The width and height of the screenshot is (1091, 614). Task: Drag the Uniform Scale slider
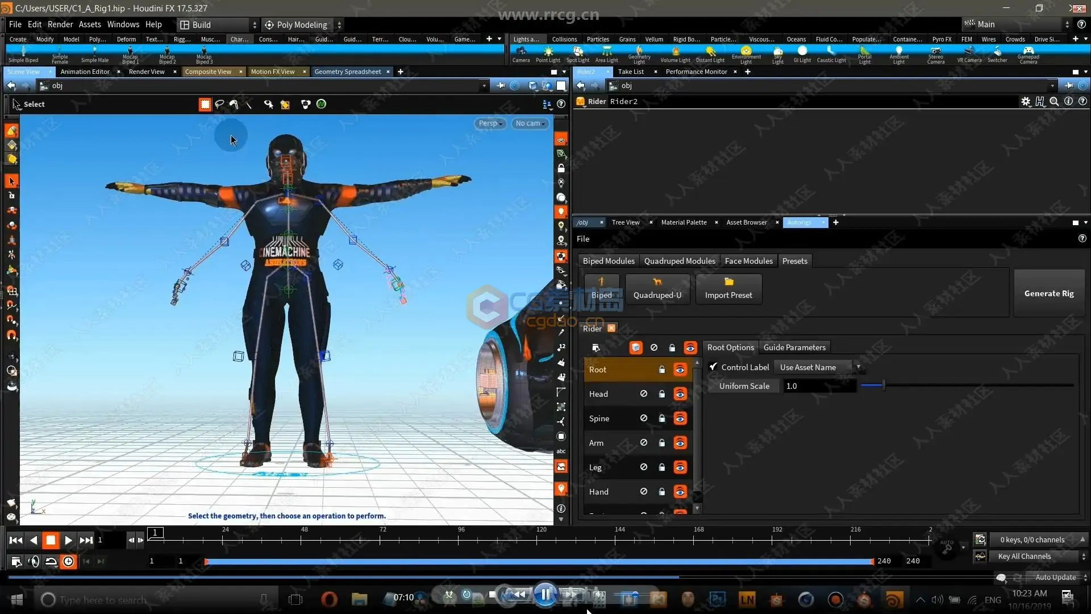click(882, 385)
